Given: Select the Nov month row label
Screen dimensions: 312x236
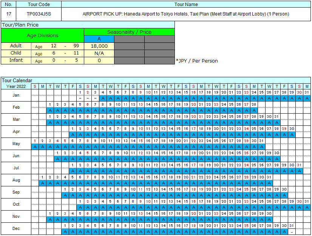Looking at the screenshot, I should [x=16, y=216].
